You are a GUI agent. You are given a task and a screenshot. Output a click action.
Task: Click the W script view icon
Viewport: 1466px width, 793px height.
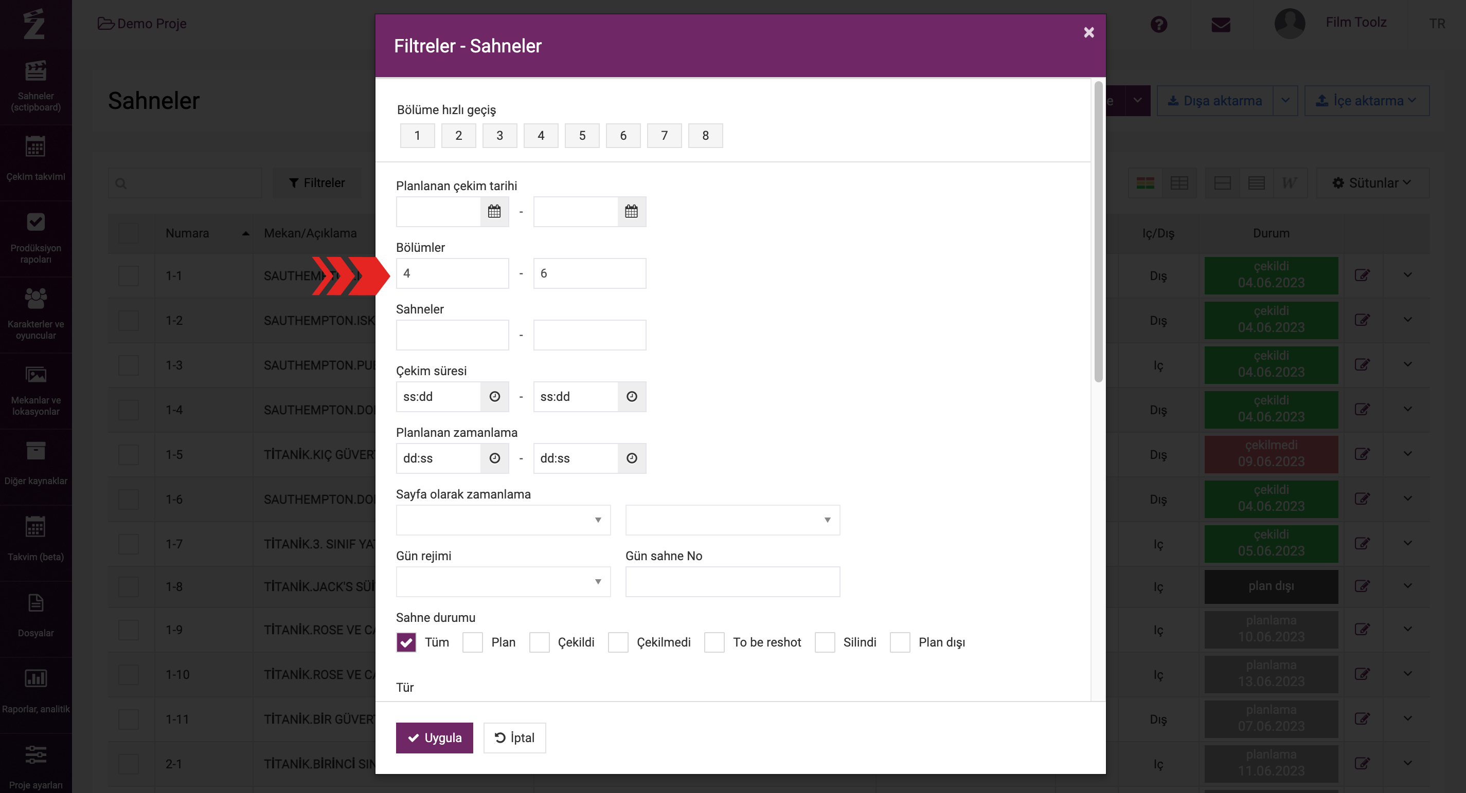pyautogui.click(x=1289, y=183)
